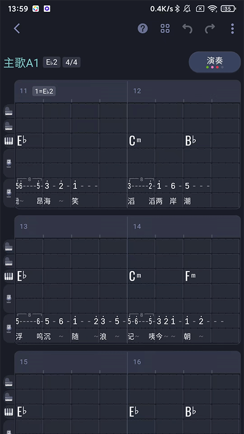Viewport: 244px width, 434px height.
Task: Select the vocal microphone track icon in row 13
Action: click(x=9, y=328)
